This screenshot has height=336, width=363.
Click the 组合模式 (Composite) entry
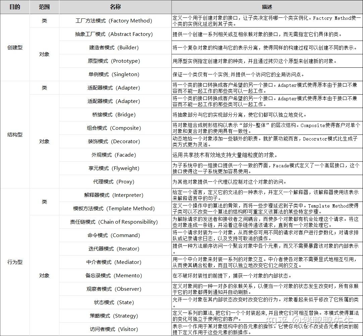(x=115, y=128)
